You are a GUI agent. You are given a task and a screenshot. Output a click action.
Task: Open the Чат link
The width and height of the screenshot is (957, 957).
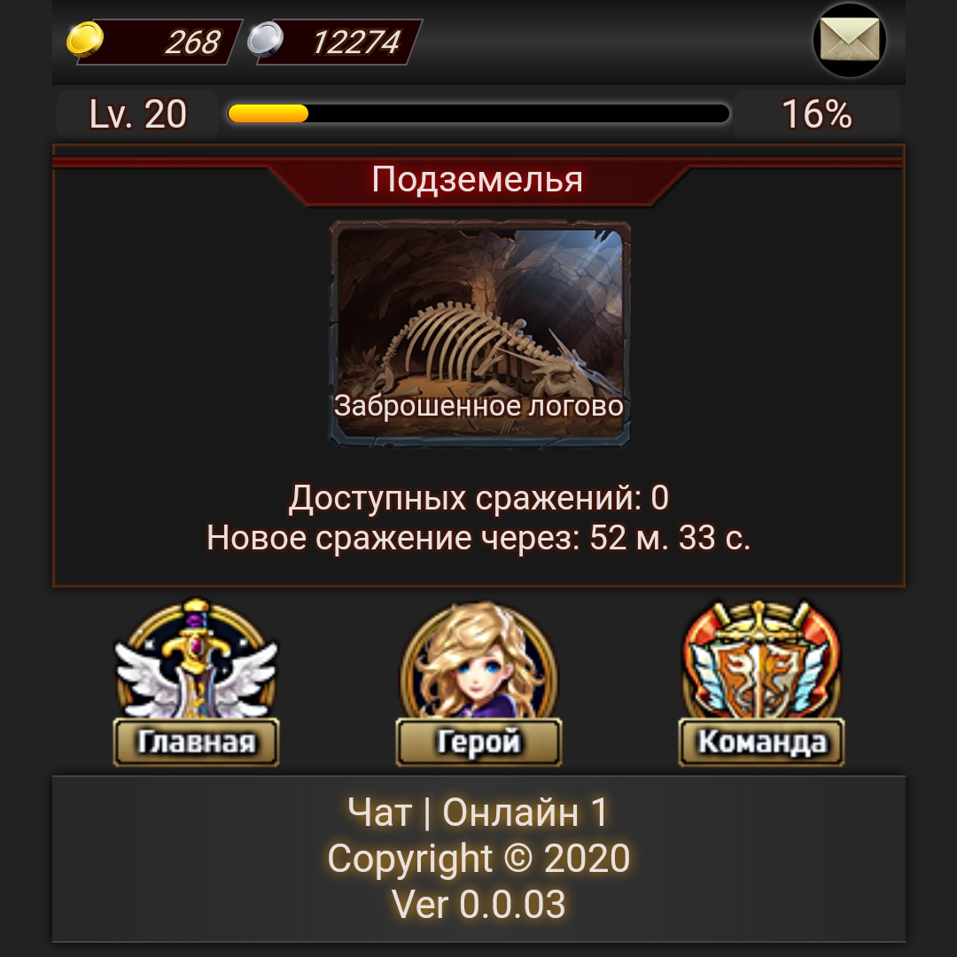coord(379,813)
